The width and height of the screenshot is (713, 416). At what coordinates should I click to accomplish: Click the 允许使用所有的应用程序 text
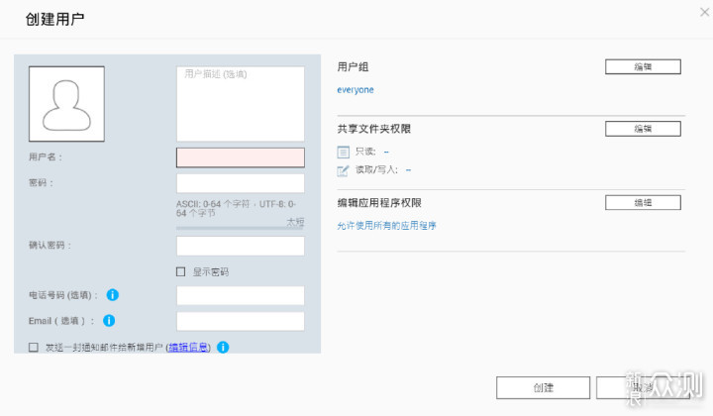pos(386,226)
